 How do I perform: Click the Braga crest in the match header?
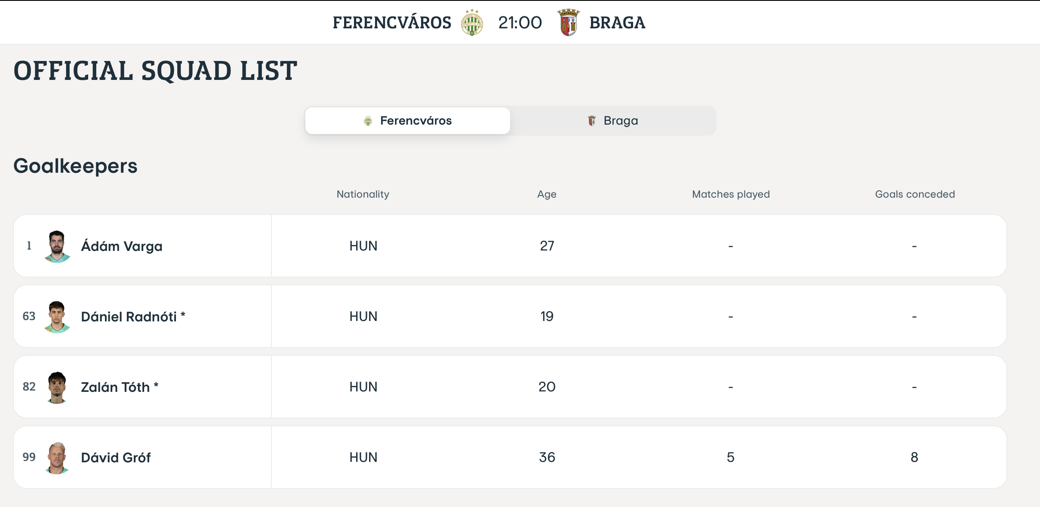[568, 23]
